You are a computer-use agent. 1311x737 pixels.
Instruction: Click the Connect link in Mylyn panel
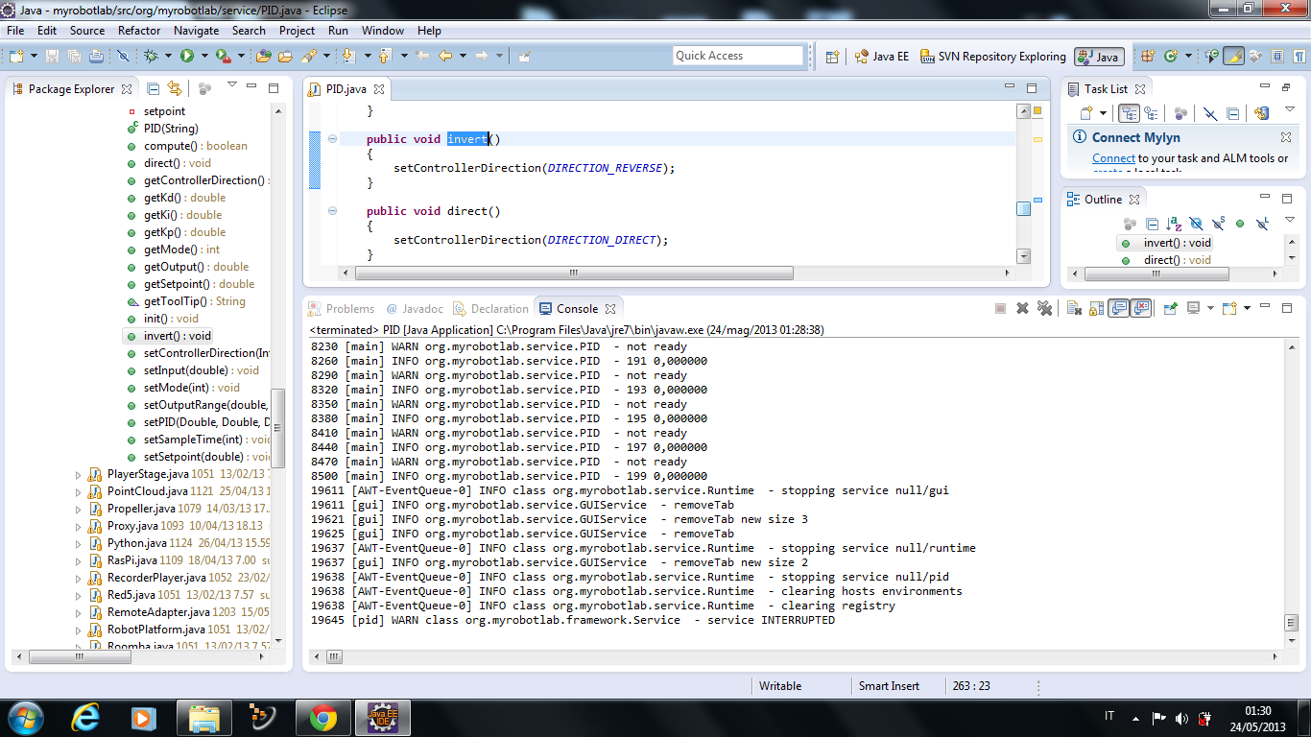pos(1113,158)
